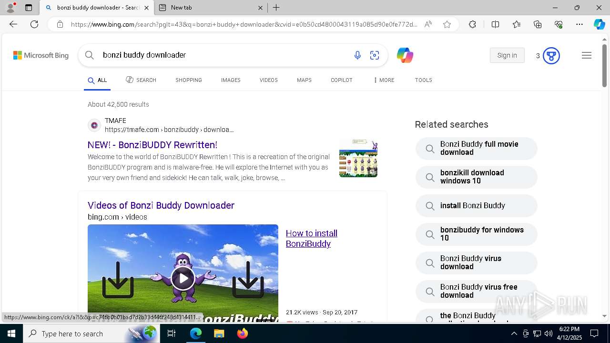Click the tmafe.com URL breadcrumb
This screenshot has height=343, width=610.
tap(169, 130)
